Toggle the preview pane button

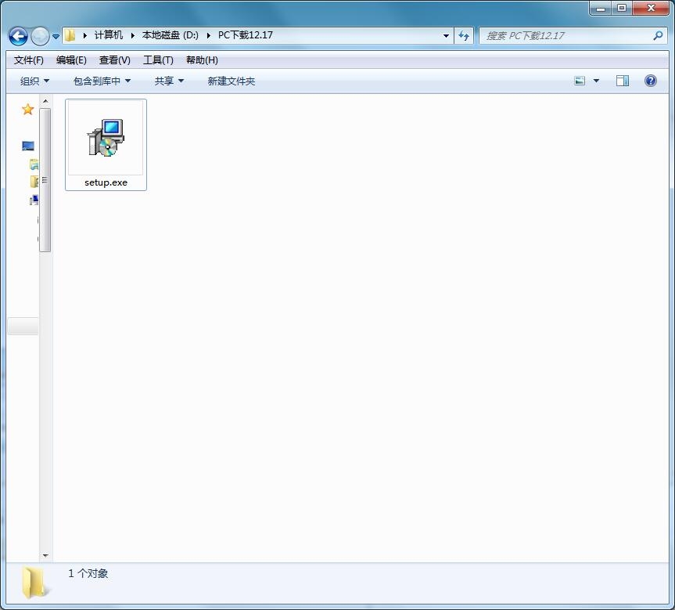pyautogui.click(x=623, y=81)
